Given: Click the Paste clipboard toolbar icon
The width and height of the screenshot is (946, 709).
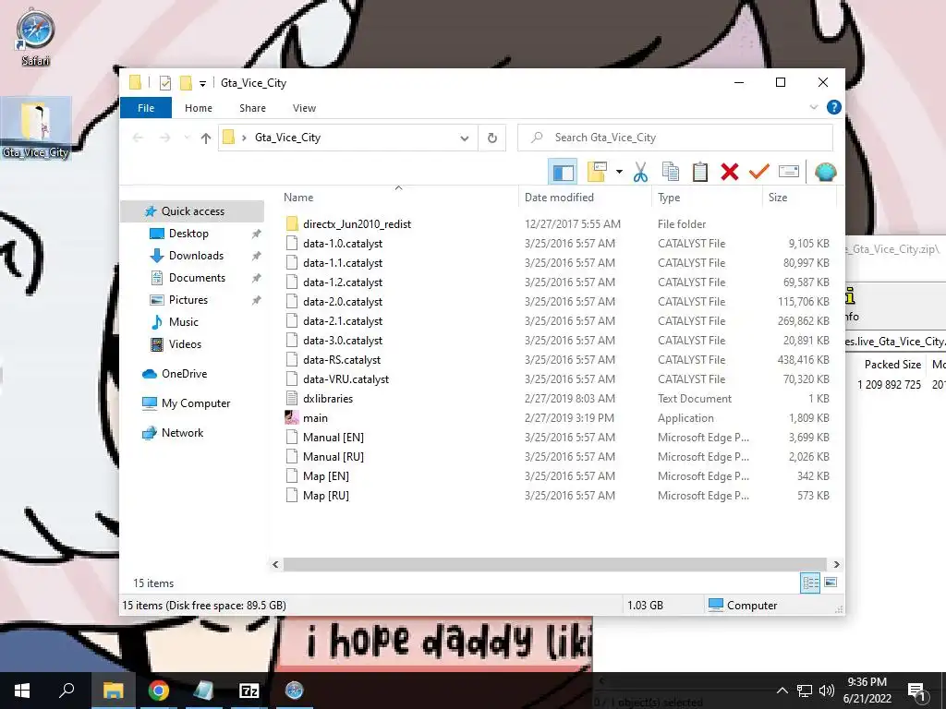Looking at the screenshot, I should [x=700, y=173].
